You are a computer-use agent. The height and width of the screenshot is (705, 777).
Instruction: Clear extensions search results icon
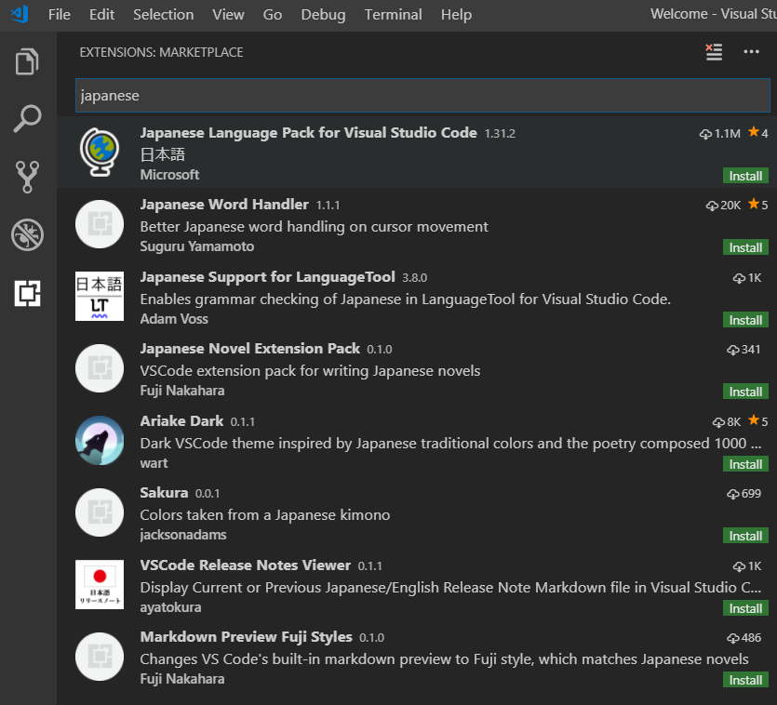(714, 52)
